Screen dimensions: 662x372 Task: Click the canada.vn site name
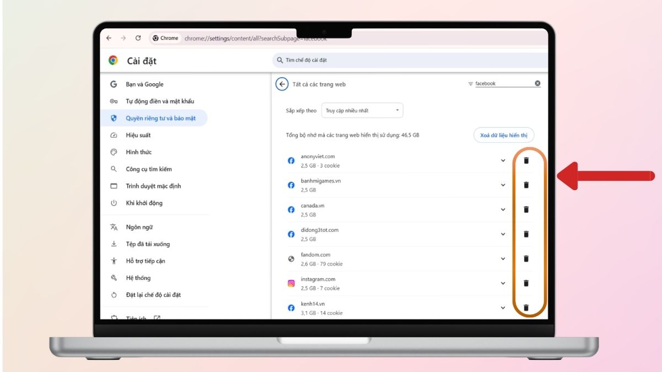coord(312,206)
